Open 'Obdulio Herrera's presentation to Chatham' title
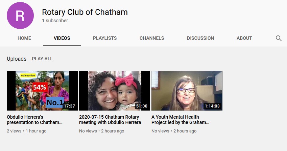The height and width of the screenshot is (151, 287). (34, 120)
